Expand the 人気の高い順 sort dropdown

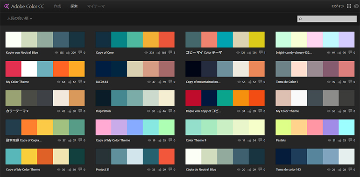pyautogui.click(x=20, y=18)
